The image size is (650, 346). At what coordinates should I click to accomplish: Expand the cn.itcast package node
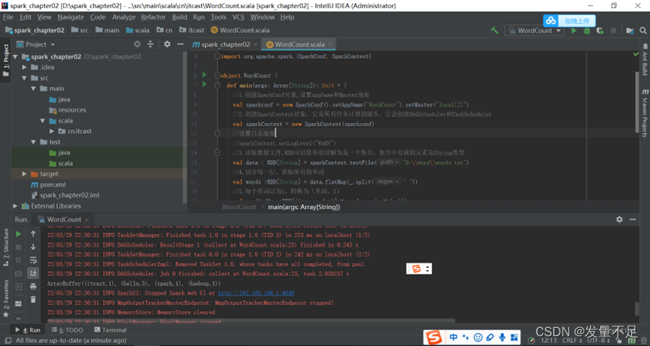point(53,131)
